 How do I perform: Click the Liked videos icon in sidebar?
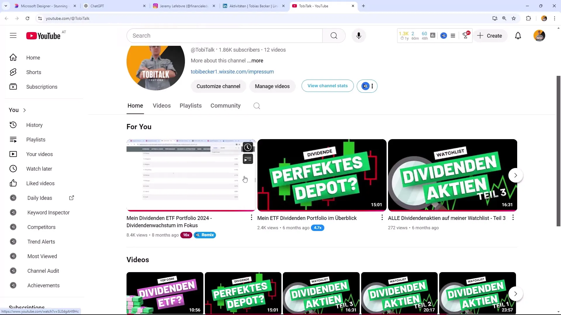pyautogui.click(x=13, y=183)
